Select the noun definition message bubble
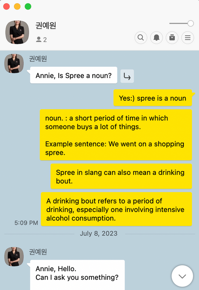 click(x=116, y=135)
